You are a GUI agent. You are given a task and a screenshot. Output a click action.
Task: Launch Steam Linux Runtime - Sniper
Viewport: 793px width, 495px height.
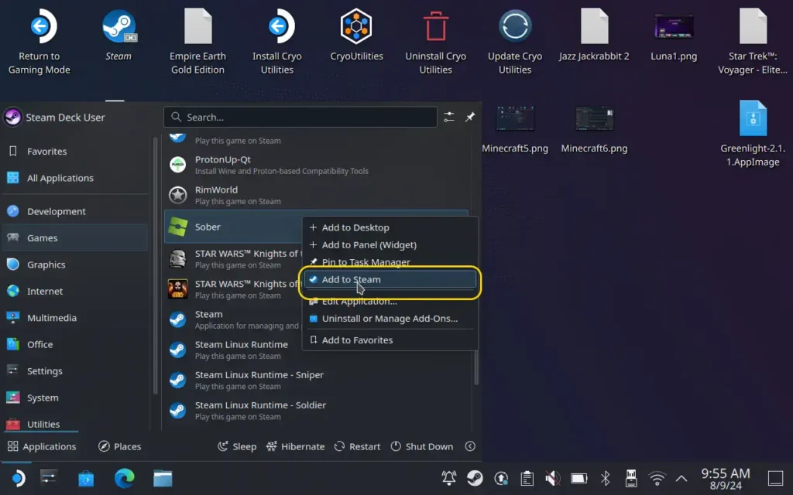[x=316, y=380]
